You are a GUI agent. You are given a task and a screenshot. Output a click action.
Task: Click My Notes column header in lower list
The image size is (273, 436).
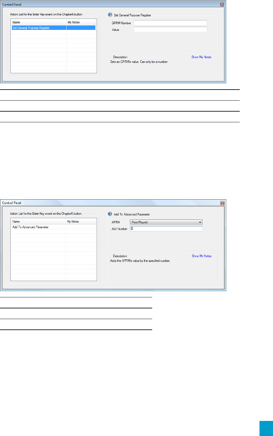80,222
